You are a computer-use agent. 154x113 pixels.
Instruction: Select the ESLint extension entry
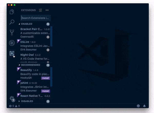(x=34, y=46)
